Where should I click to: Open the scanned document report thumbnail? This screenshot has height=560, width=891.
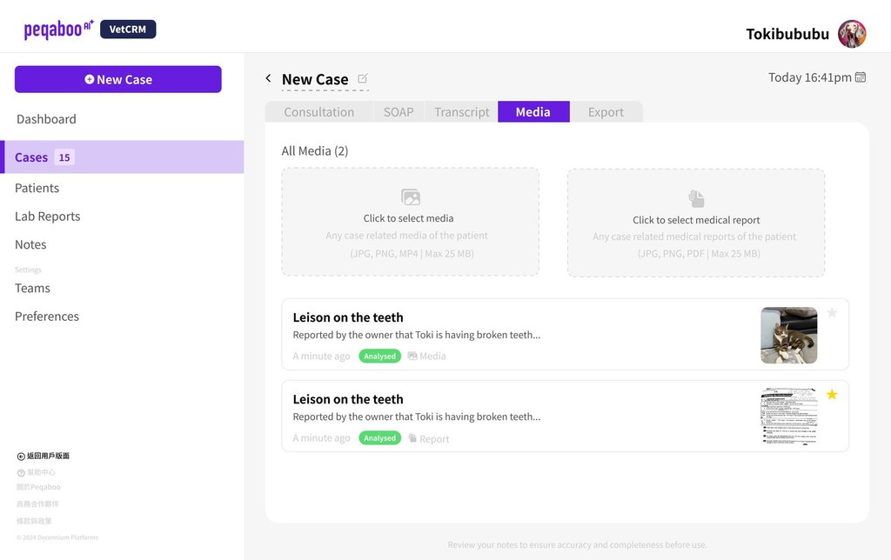pyautogui.click(x=788, y=417)
